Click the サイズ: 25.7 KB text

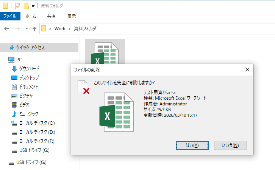[x=157, y=110]
